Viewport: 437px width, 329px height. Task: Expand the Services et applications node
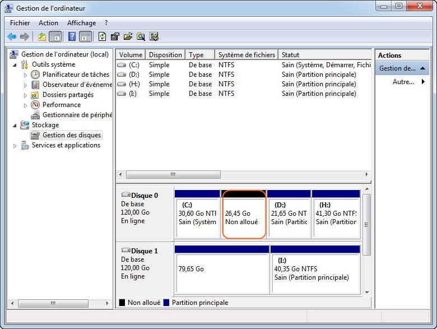pyautogui.click(x=15, y=146)
